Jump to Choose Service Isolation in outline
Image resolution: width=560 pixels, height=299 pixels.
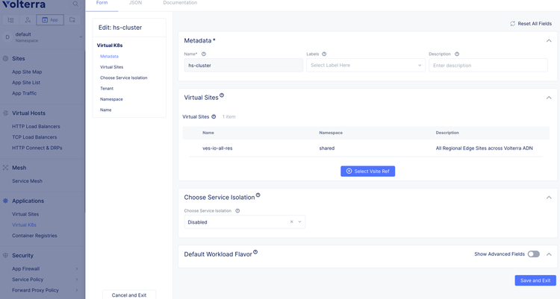click(x=123, y=78)
